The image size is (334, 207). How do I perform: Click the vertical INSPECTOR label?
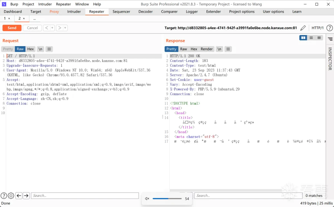click(330, 59)
